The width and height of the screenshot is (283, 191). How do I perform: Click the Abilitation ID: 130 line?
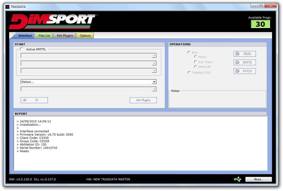point(33,144)
